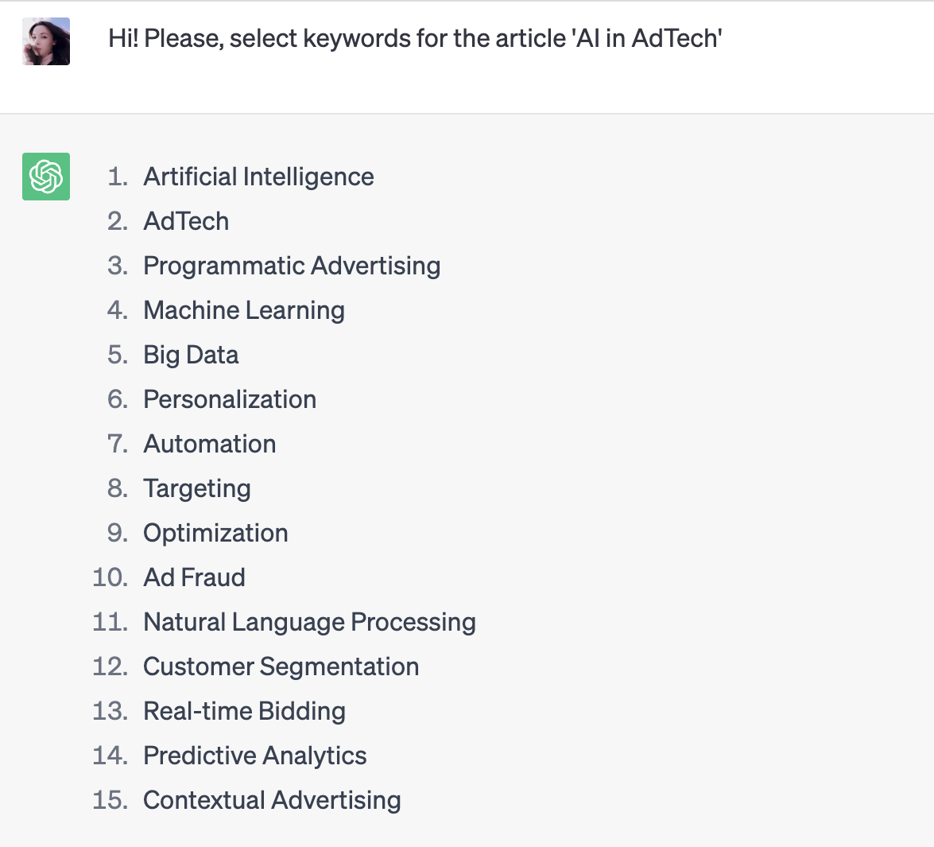Click 'Predictive Analytics' in the response

[x=255, y=756]
